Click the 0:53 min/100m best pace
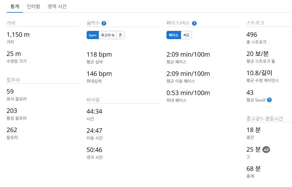Viewport: 292px width, 187px height. (188, 93)
